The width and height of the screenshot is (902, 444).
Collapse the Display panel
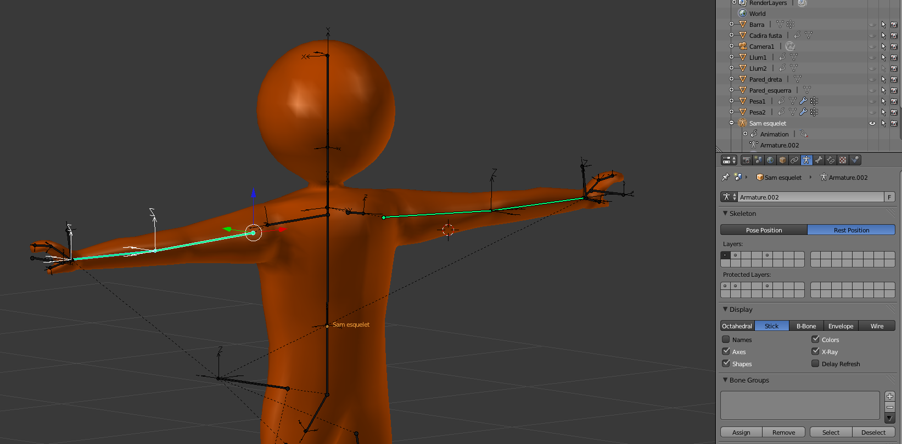[725, 309]
